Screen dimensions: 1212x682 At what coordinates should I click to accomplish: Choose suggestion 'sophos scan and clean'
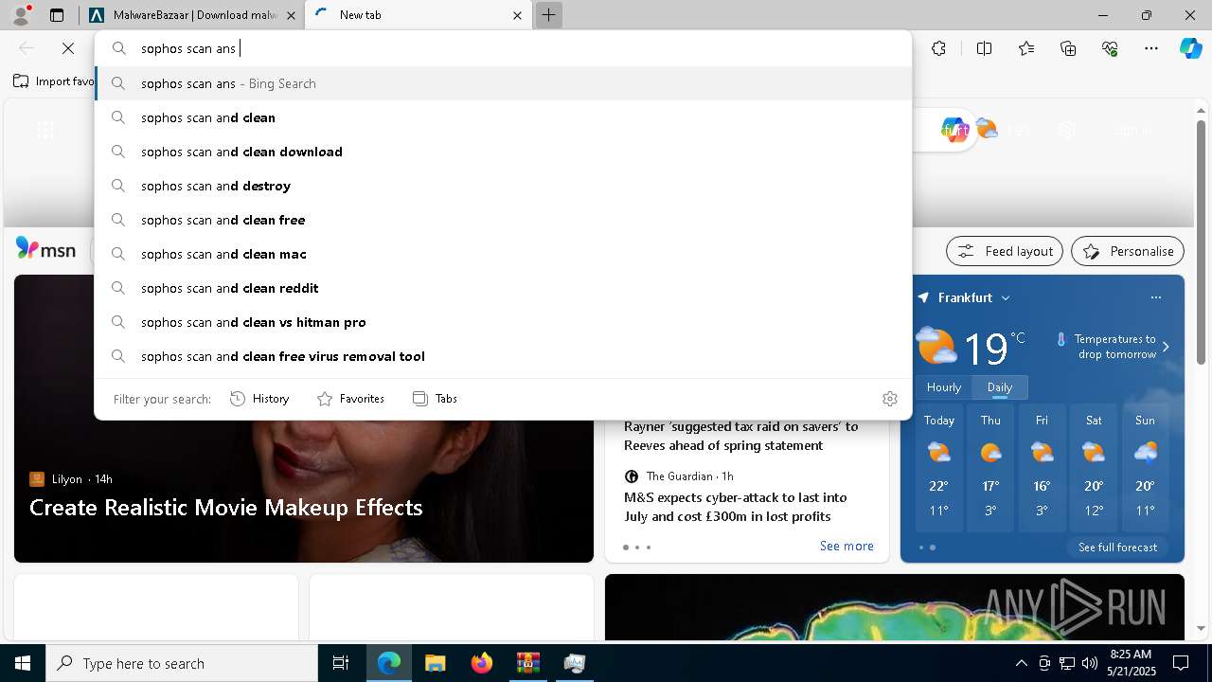coord(504,117)
